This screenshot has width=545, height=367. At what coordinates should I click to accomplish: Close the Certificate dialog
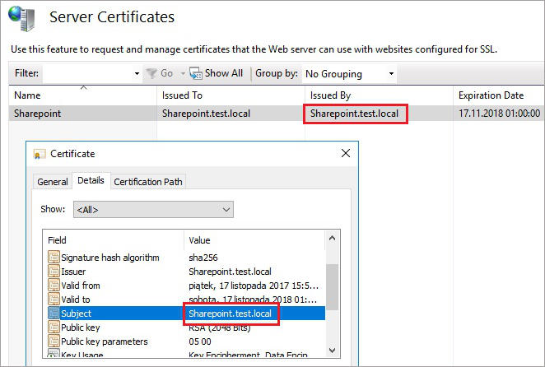(x=346, y=153)
